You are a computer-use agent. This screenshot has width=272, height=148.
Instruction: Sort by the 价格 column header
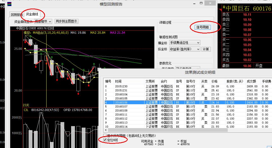tap(214, 81)
